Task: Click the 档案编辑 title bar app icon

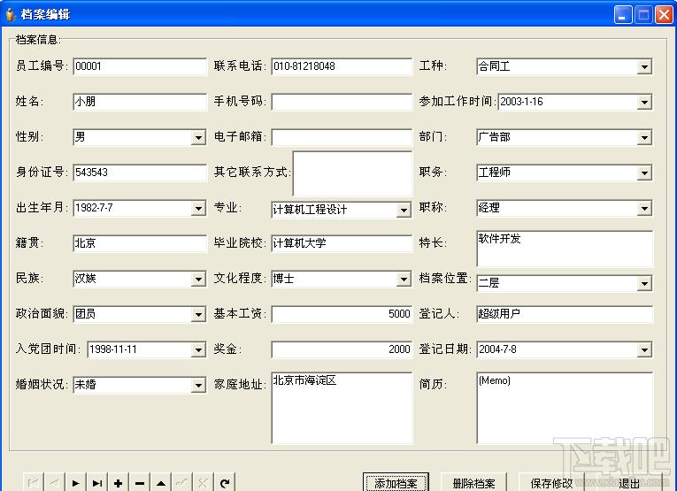Action: tap(11, 15)
